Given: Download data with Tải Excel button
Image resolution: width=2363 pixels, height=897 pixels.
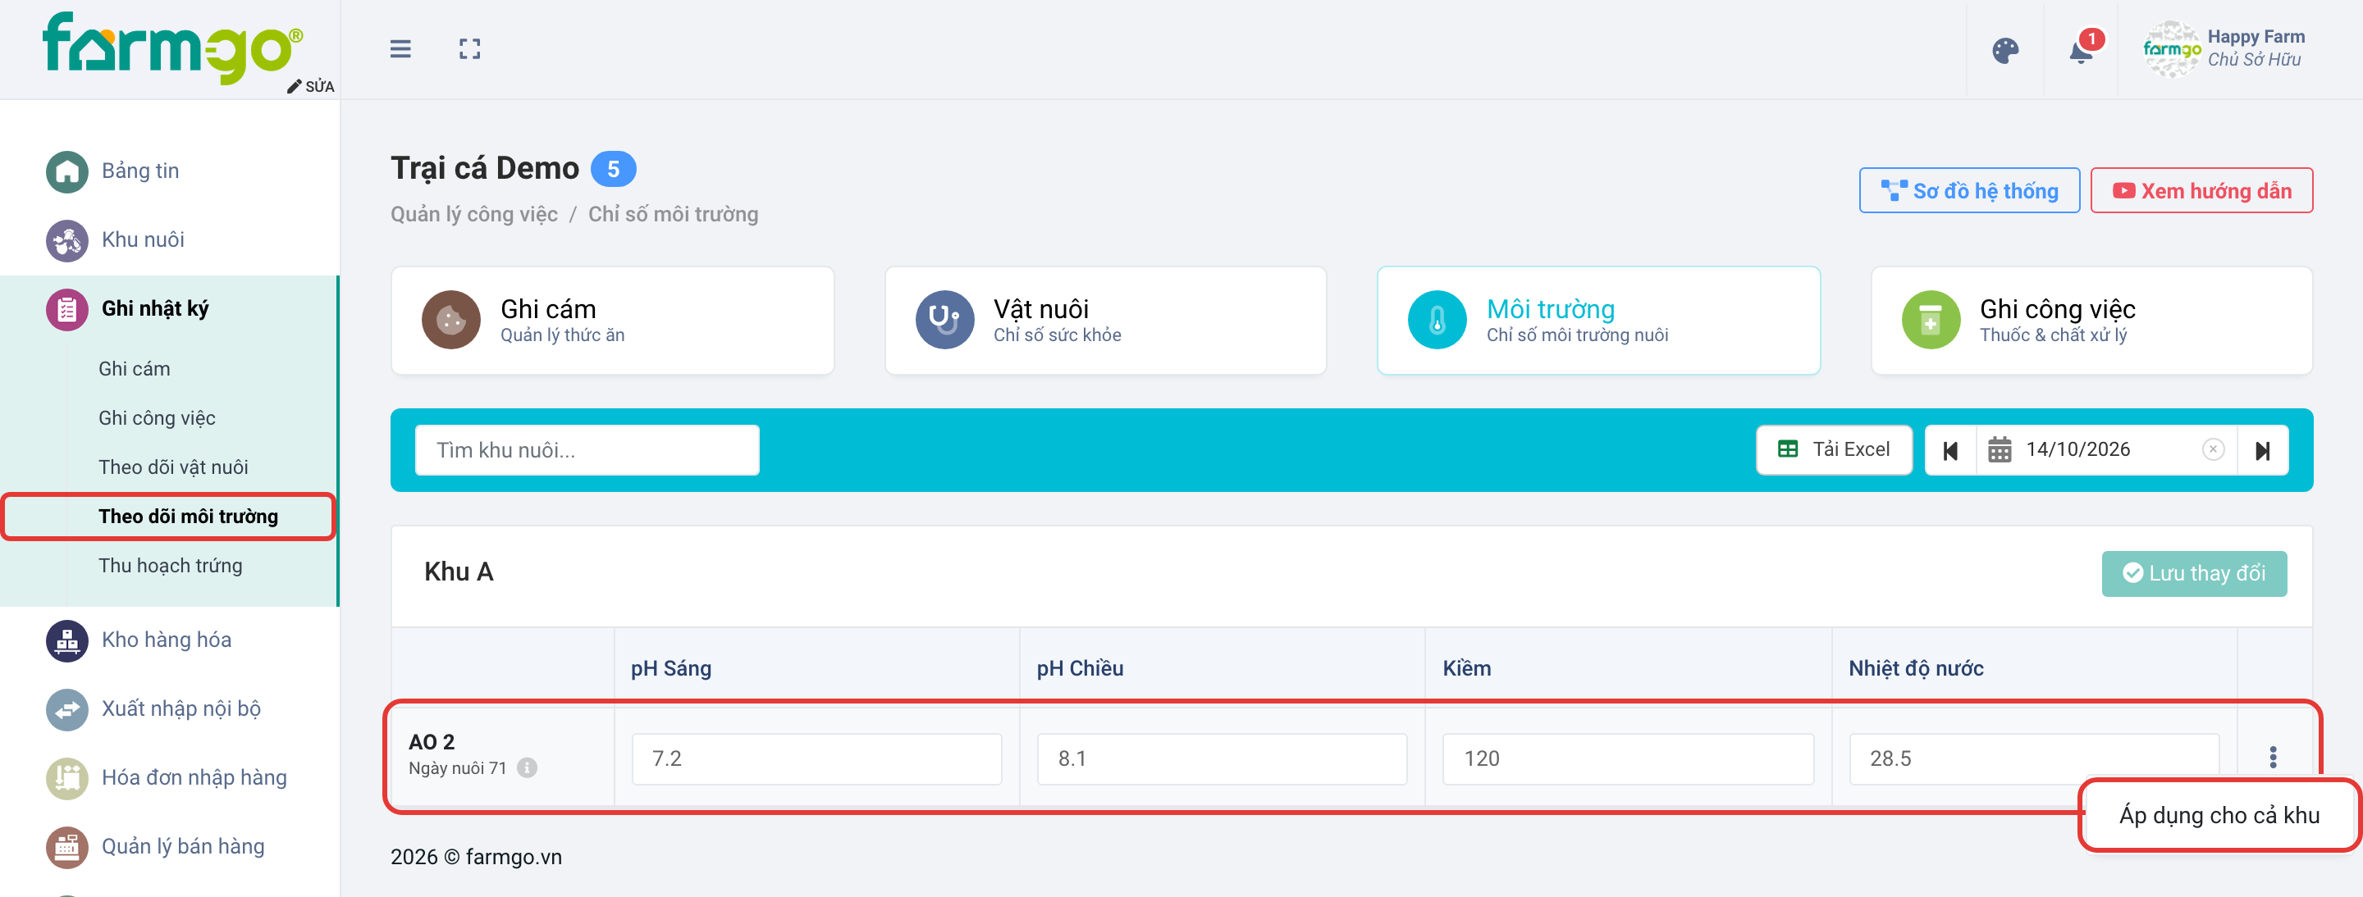Looking at the screenshot, I should coord(1834,450).
